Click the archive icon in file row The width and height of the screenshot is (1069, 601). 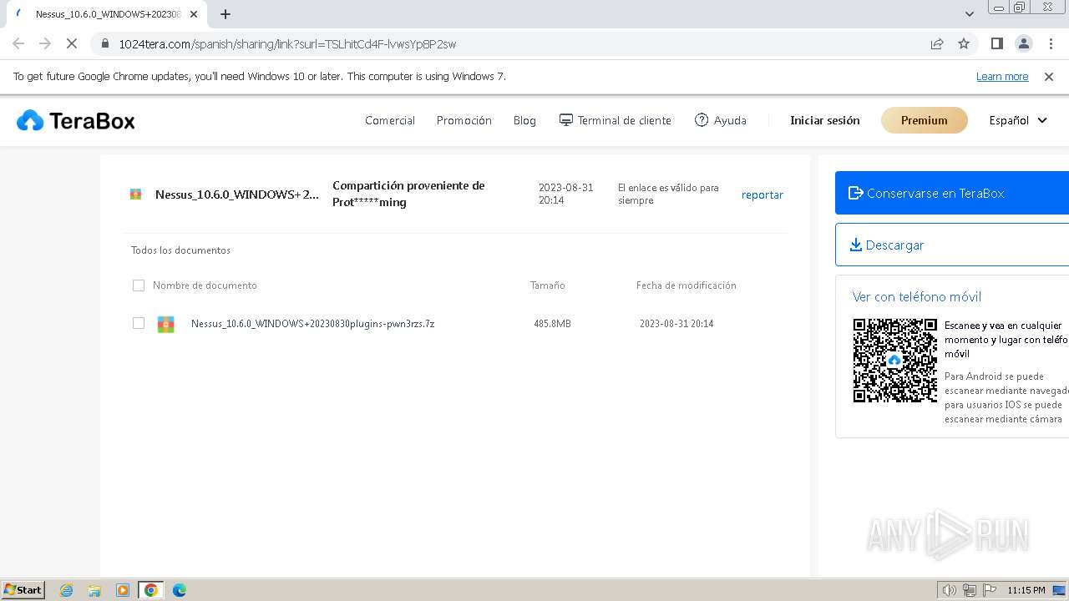point(166,325)
